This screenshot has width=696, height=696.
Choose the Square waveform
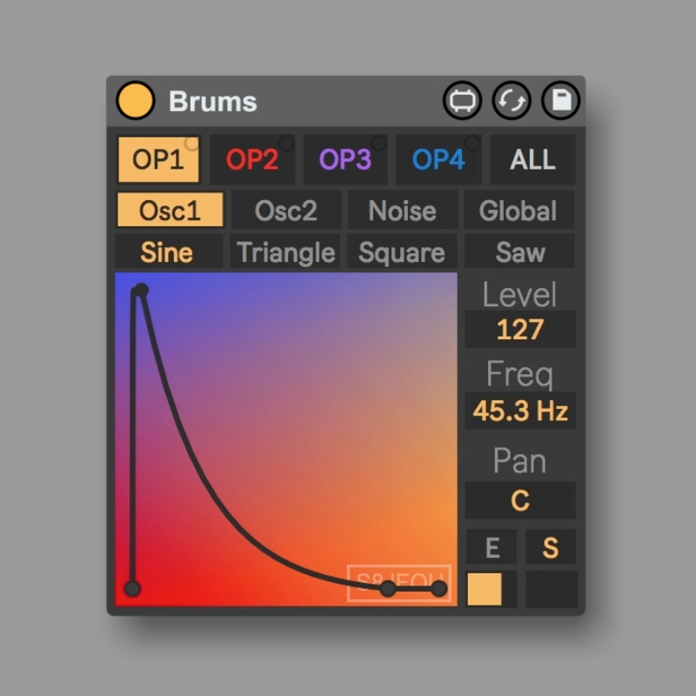click(x=402, y=252)
